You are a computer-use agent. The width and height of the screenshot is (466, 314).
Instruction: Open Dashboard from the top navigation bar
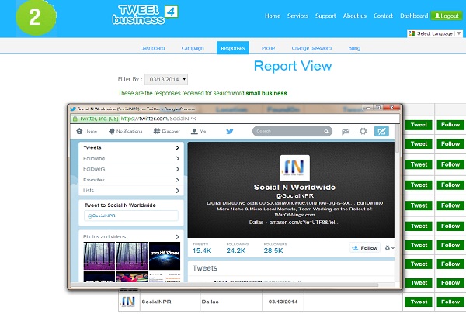(x=414, y=16)
